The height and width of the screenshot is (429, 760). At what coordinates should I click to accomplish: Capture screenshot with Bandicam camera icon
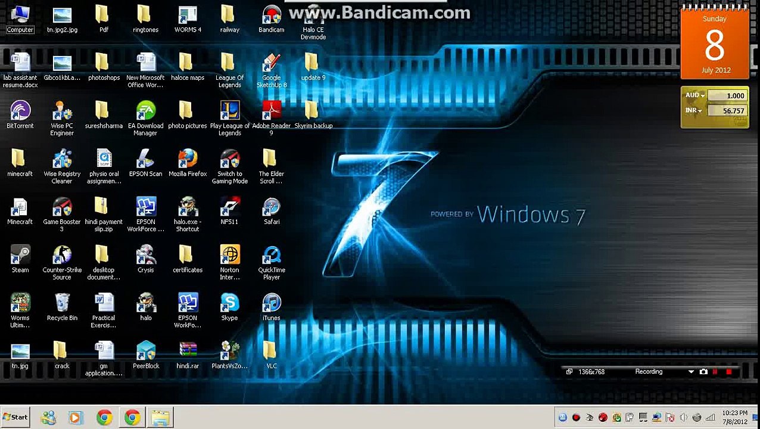[x=703, y=372]
